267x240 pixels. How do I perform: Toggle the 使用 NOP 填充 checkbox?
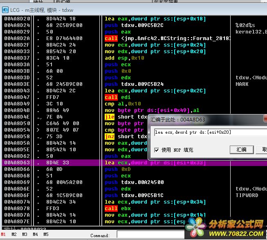coord(157,150)
